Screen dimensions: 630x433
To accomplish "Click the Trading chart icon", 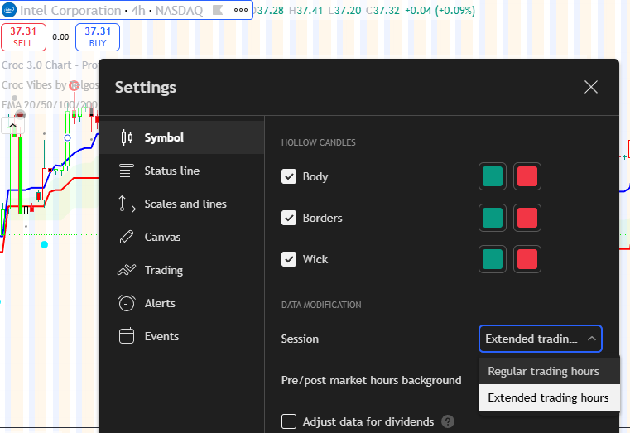I will tap(127, 270).
